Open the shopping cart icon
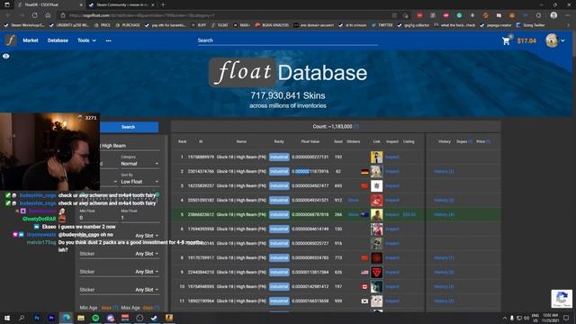 pos(506,40)
